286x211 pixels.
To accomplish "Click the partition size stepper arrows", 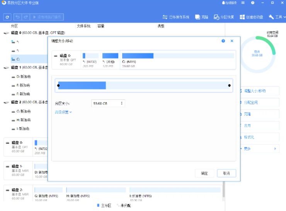I will pyautogui.click(x=122, y=103).
